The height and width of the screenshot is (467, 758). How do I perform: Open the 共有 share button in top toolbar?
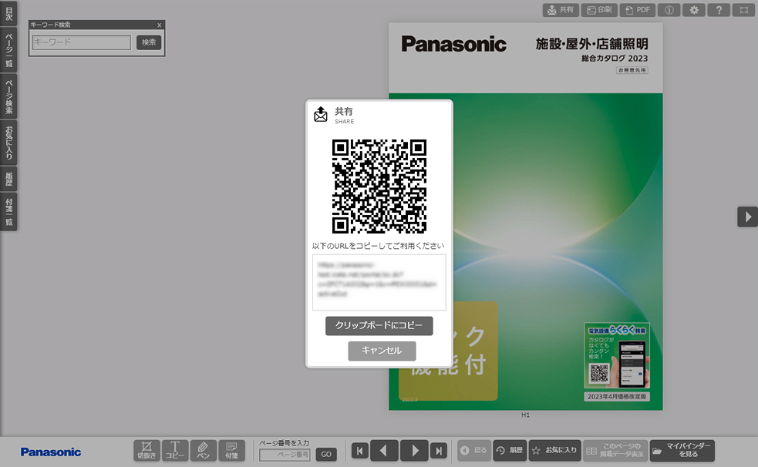(x=561, y=10)
